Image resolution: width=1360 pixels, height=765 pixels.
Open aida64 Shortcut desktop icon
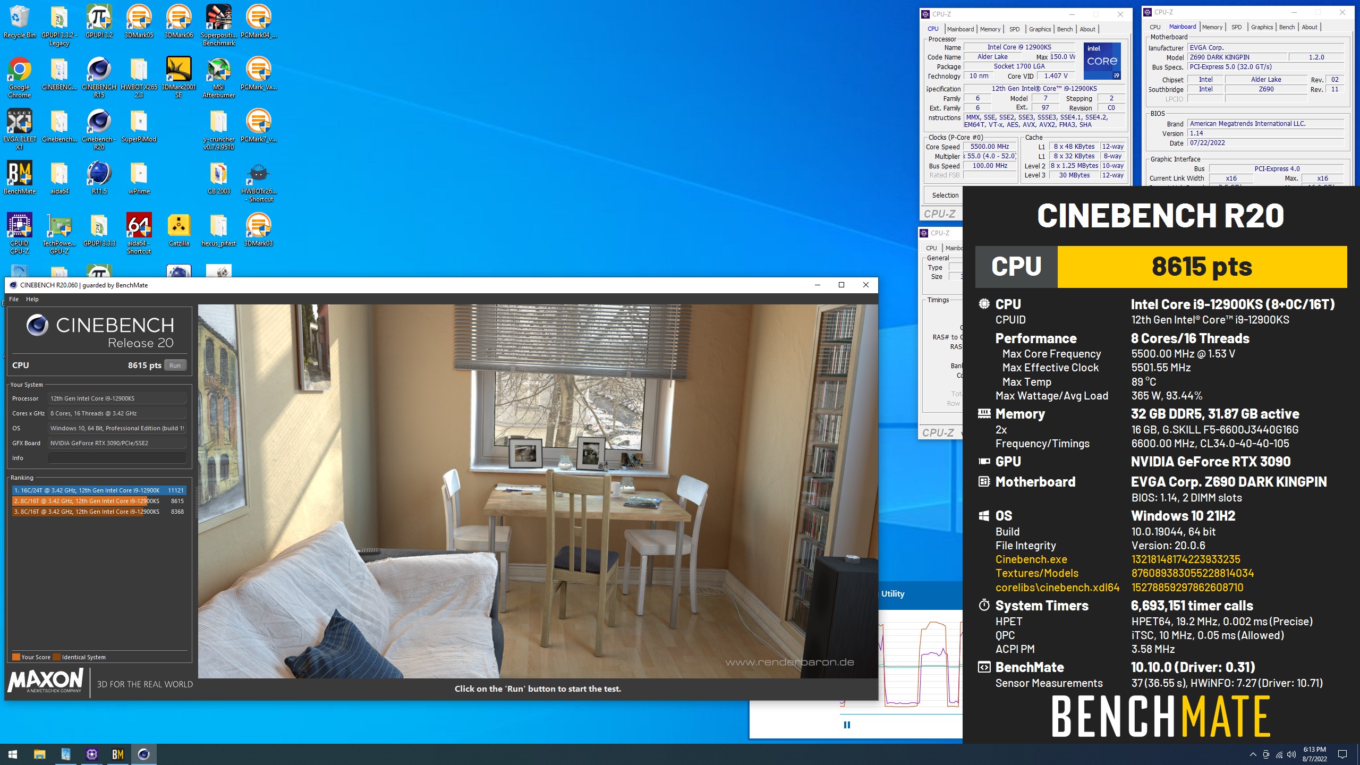139,234
